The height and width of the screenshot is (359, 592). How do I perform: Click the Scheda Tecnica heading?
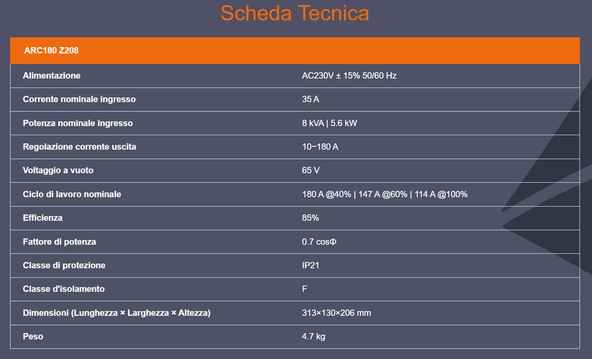click(x=295, y=13)
